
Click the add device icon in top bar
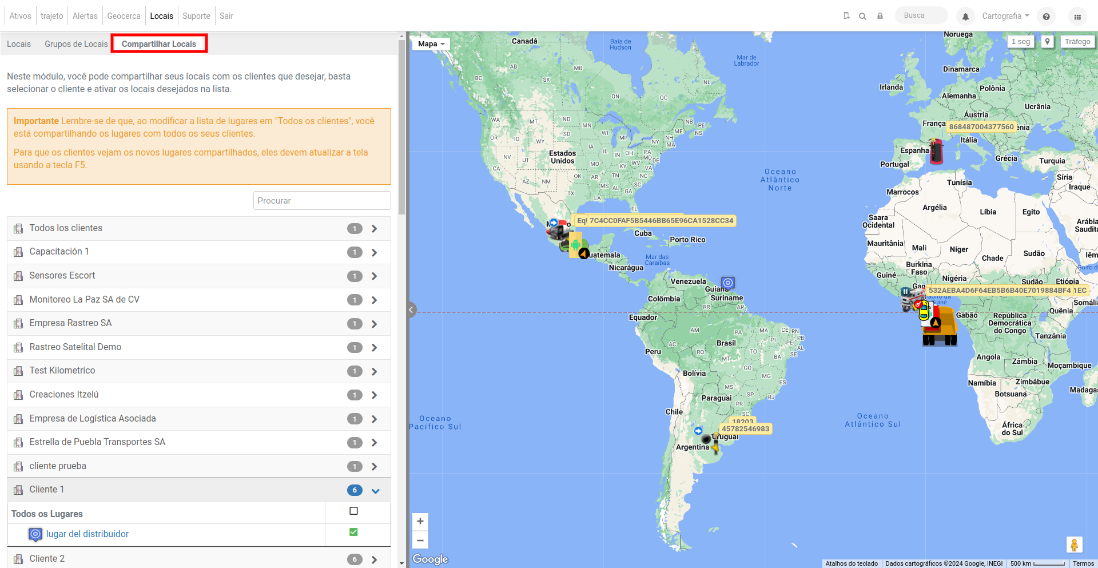pos(846,16)
